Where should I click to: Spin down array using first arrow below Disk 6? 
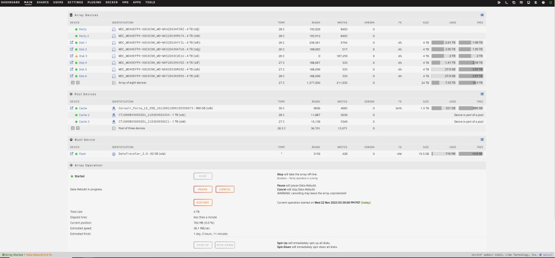click(73, 83)
